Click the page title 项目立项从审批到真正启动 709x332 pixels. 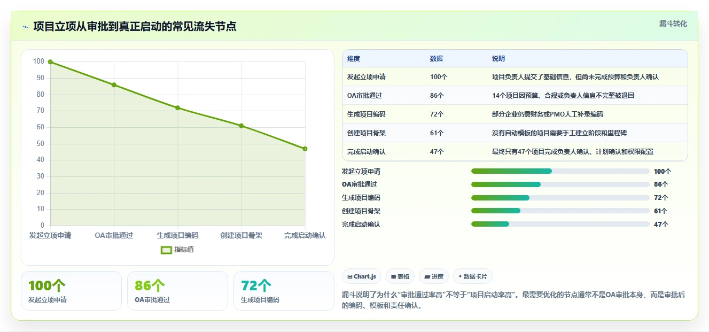point(135,26)
